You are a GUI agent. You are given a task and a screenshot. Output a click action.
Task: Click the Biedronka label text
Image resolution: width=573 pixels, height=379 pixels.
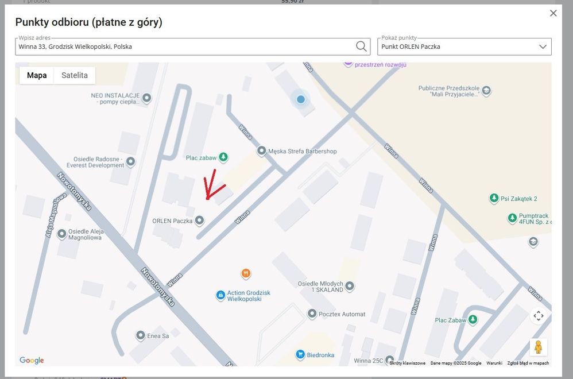[320, 355]
